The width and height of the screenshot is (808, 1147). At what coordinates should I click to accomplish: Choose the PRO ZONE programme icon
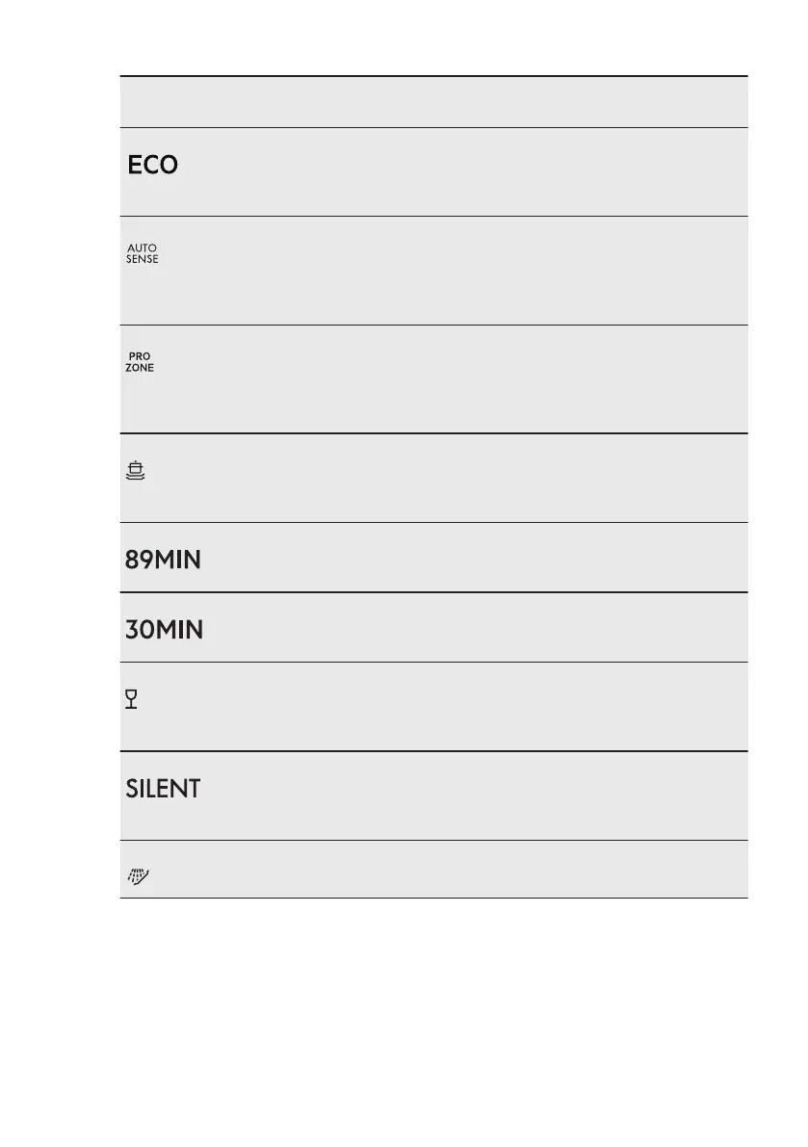point(140,362)
